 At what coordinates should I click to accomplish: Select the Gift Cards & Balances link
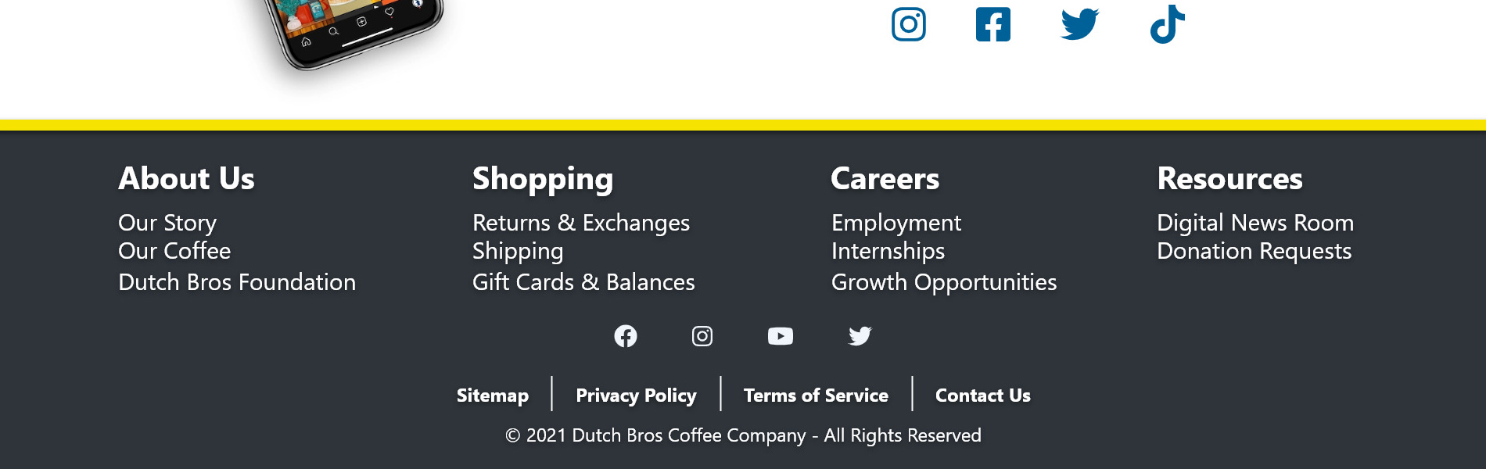point(583,282)
